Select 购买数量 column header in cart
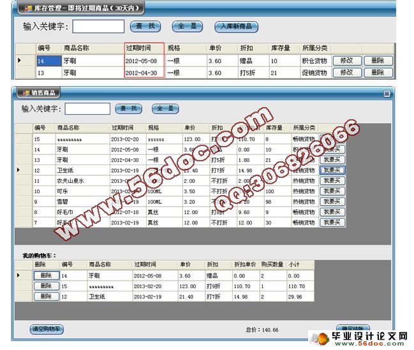 pos(273,264)
